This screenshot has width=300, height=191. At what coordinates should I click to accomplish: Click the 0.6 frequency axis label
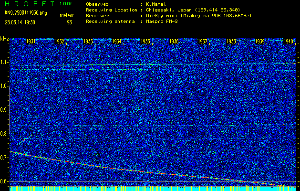pos(4,181)
